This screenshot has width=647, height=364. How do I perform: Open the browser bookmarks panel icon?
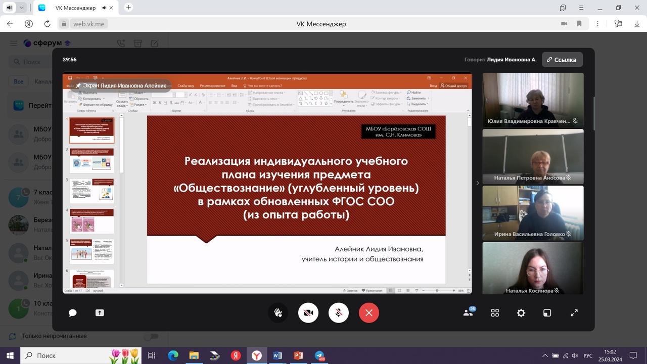[x=563, y=8]
